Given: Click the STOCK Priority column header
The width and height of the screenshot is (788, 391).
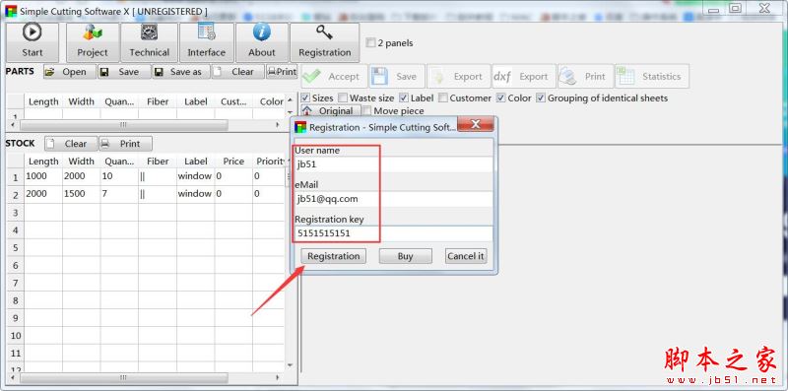Looking at the screenshot, I should tap(270, 162).
